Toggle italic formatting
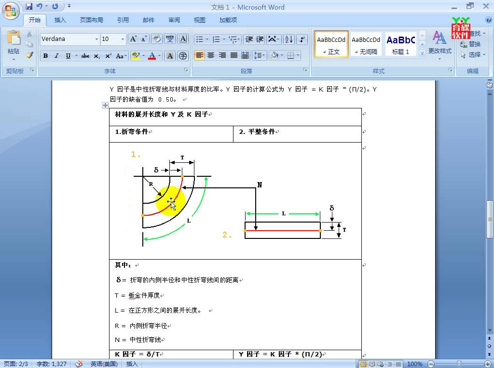Viewport: 494px width, 368px height. [57, 56]
